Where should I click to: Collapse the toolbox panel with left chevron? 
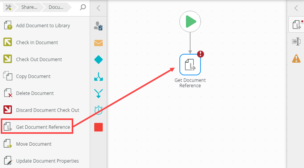pos(98,8)
